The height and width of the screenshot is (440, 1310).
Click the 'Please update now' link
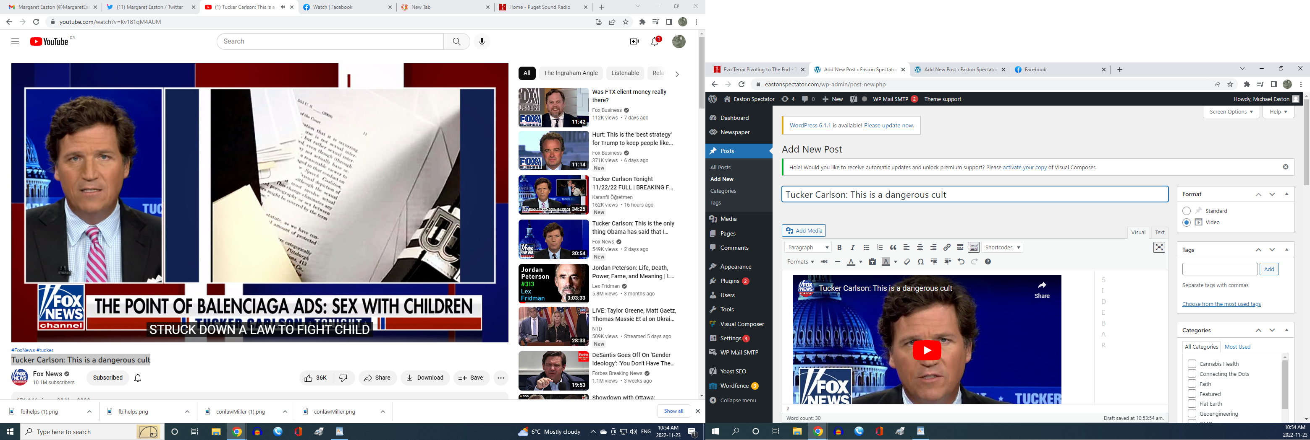coord(888,125)
